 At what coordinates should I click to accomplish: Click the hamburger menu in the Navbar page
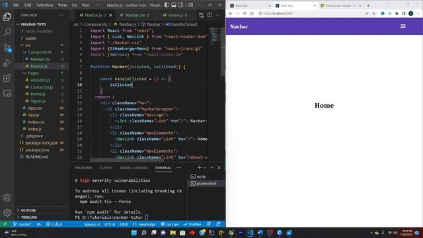pyautogui.click(x=403, y=26)
